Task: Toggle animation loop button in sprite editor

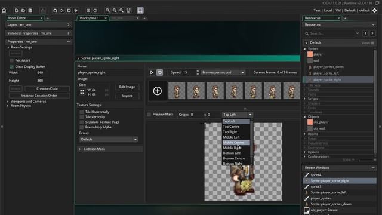Action: point(159,73)
